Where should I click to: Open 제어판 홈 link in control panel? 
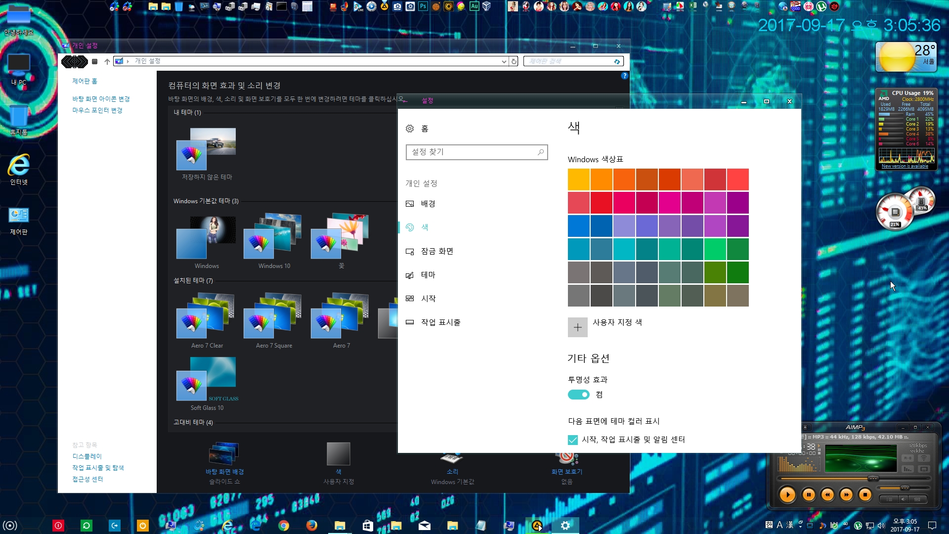point(85,81)
